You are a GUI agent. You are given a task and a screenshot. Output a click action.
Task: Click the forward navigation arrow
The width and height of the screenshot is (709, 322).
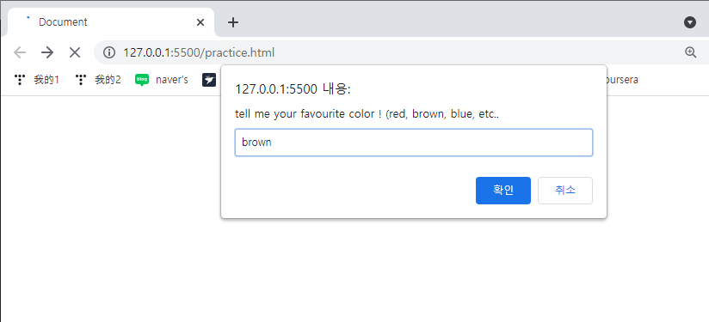[47, 52]
